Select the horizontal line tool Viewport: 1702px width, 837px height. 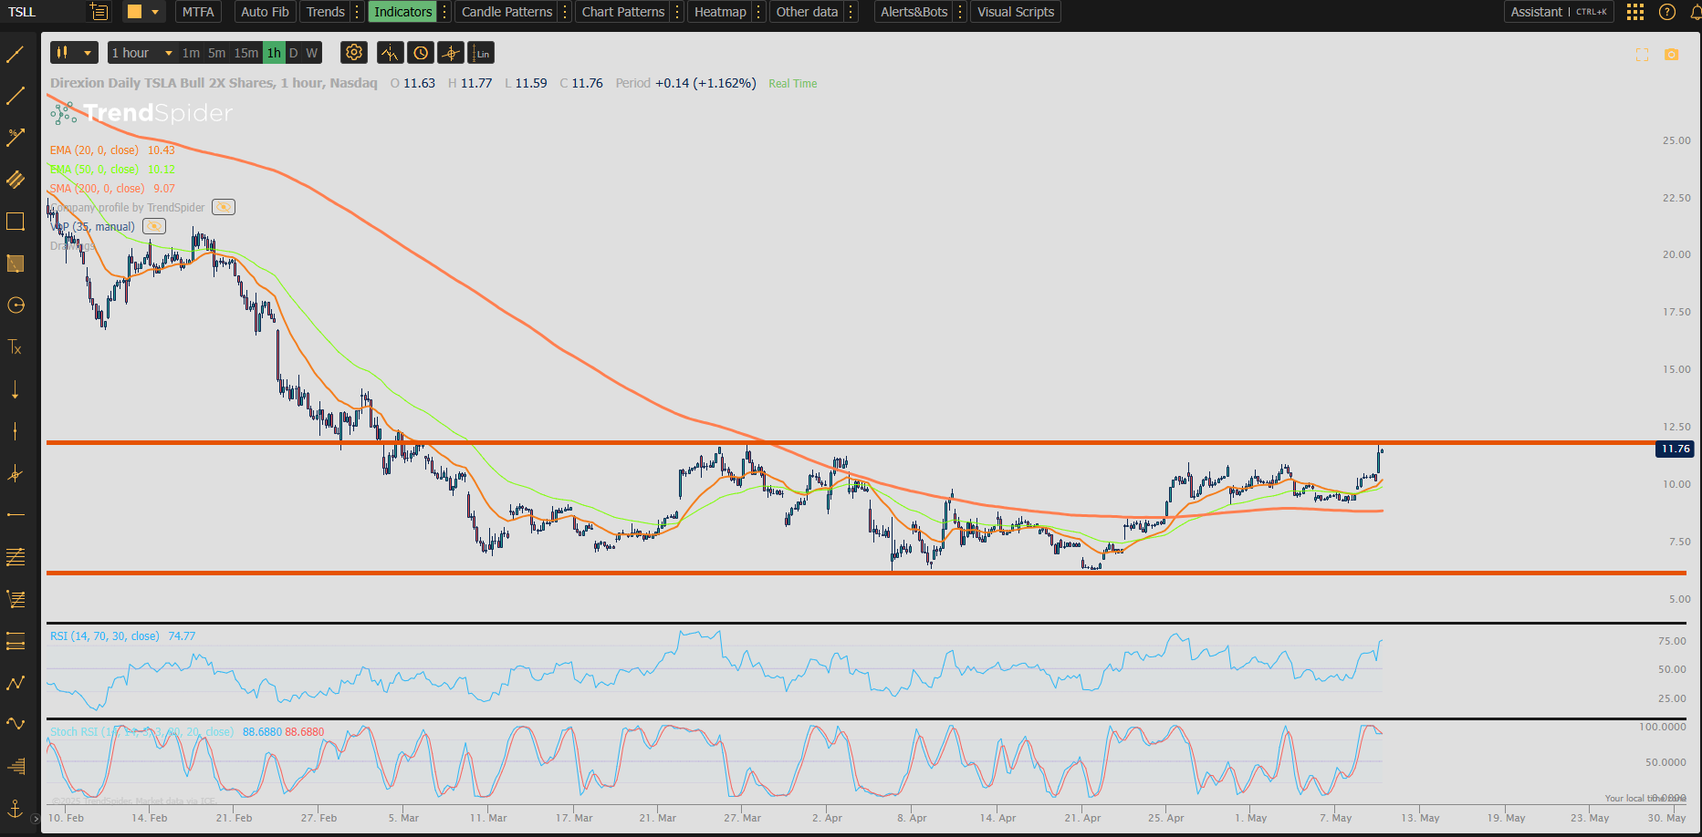(16, 515)
